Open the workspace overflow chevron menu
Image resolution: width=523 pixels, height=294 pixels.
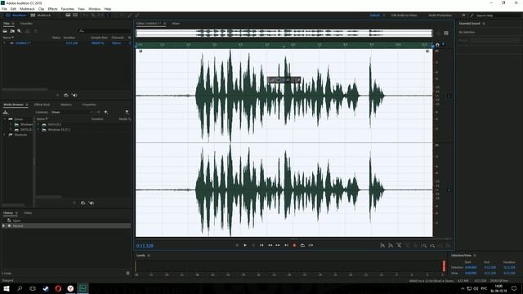[463, 16]
